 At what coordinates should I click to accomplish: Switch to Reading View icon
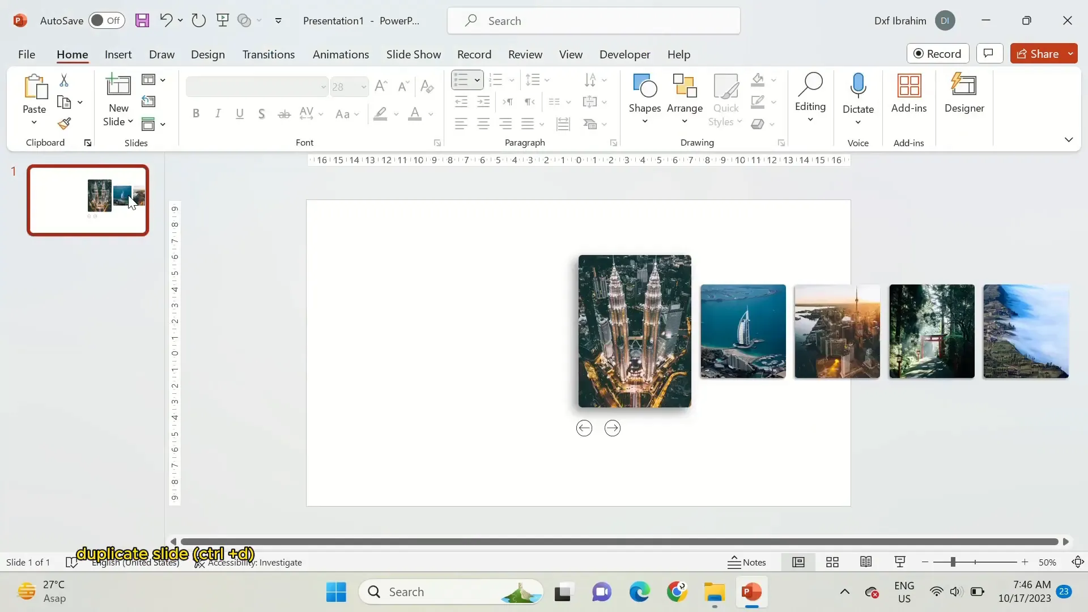[x=866, y=562]
